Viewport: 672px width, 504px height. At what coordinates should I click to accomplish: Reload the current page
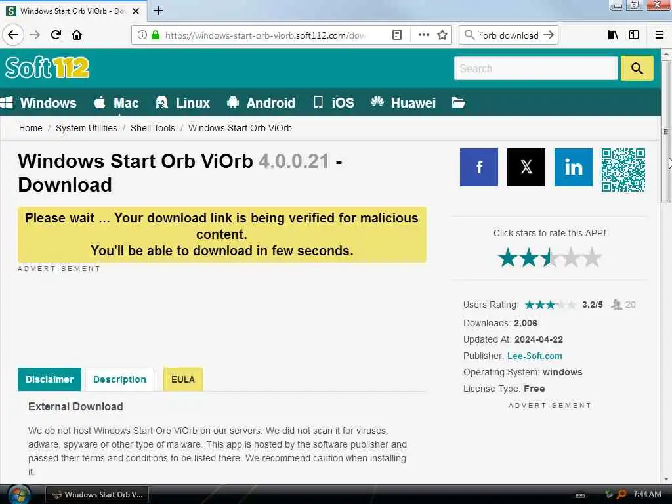pos(56,35)
